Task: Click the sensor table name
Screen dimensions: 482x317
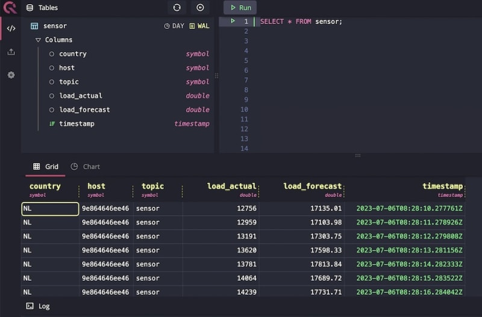Action: (x=55, y=26)
